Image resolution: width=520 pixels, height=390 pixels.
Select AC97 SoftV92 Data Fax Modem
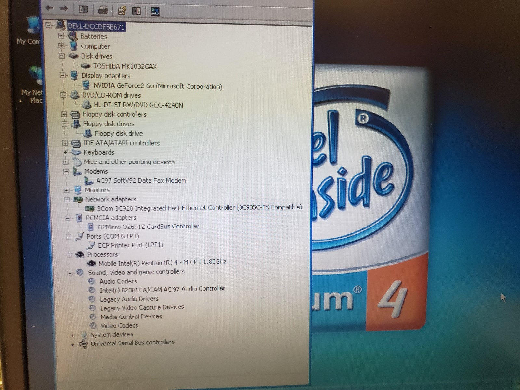(141, 180)
